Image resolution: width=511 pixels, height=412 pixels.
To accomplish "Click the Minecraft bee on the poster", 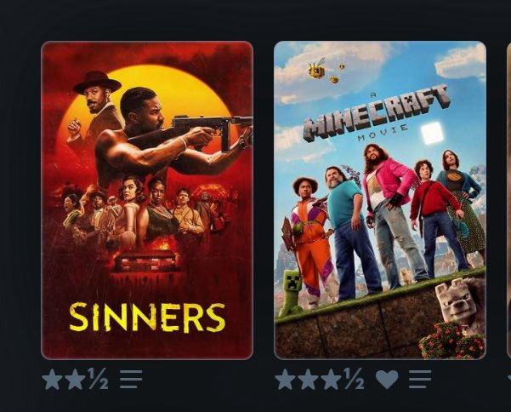I will [x=316, y=68].
